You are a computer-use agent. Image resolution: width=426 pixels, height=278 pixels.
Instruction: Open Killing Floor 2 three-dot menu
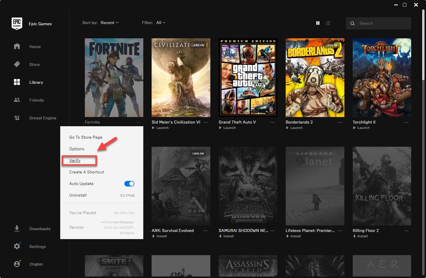click(406, 231)
